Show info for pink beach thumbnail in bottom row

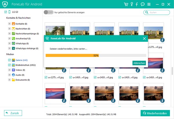[64, 100]
